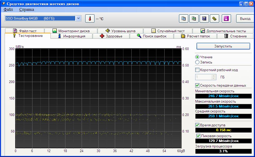Click the Запустить button
The height and width of the screenshot is (157, 255).
223,46
